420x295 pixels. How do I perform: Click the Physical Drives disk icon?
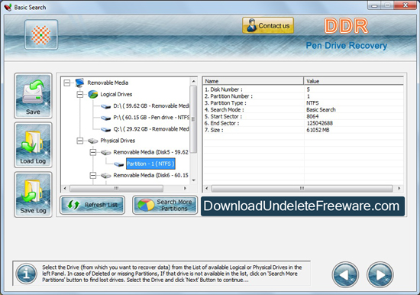click(92, 141)
